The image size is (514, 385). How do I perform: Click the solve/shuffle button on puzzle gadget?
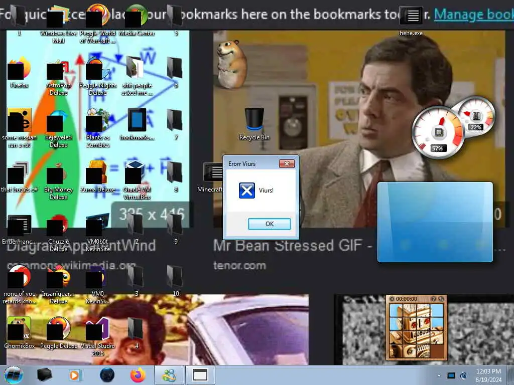pyautogui.click(x=441, y=299)
